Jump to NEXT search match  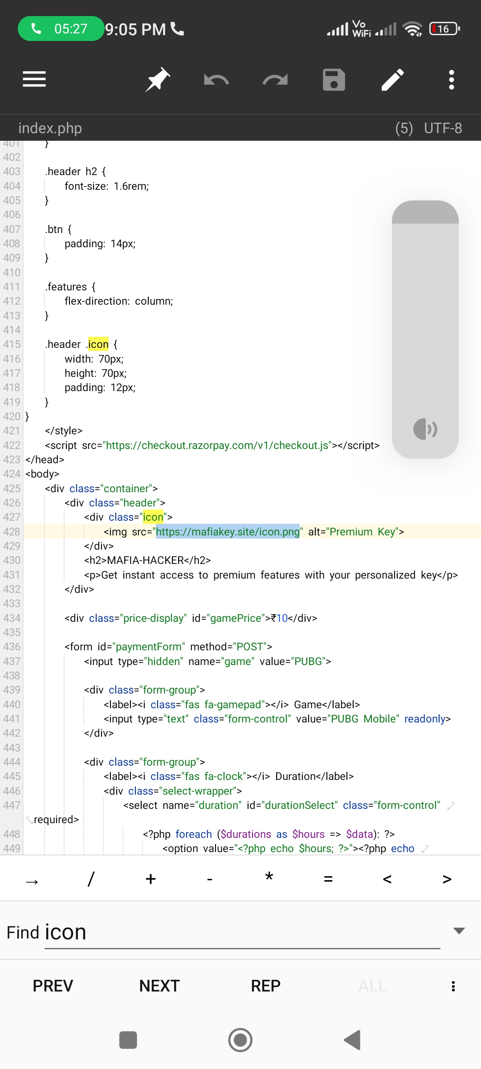[159, 986]
